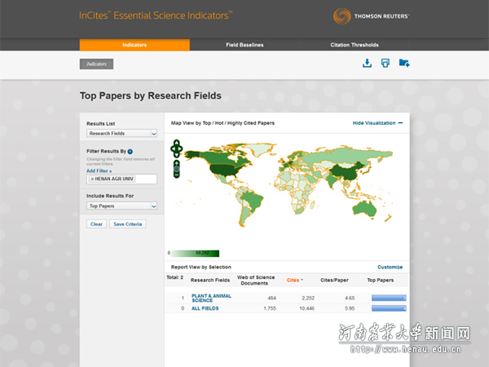The height and width of the screenshot is (367, 489).
Task: Switch to the Citation Thresholds tab
Action: [355, 45]
